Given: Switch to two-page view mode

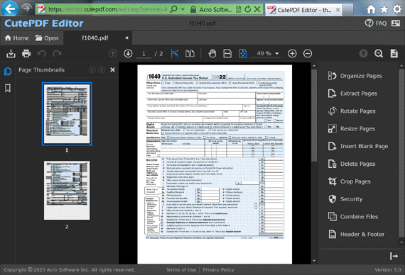Looking at the screenshot, I should point(190,54).
